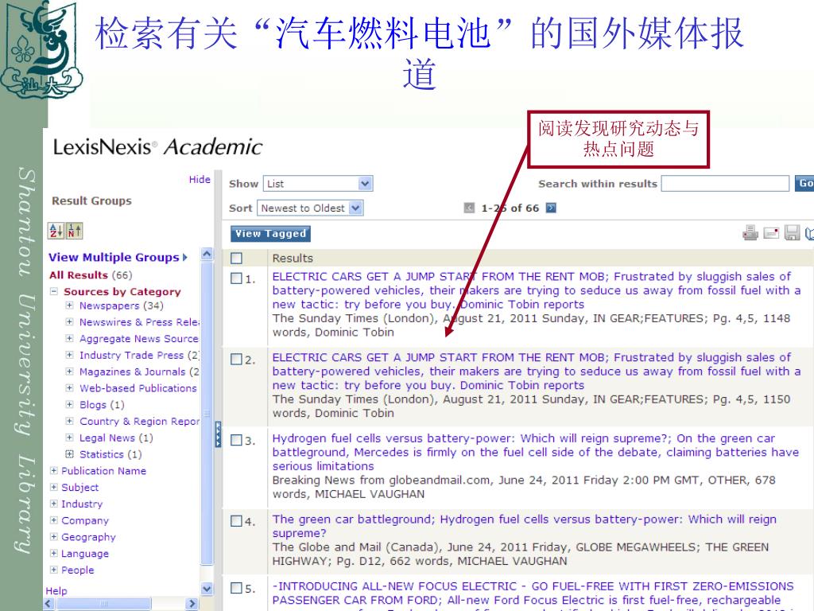Click horizontal scrollbar right arrow

(x=192, y=604)
